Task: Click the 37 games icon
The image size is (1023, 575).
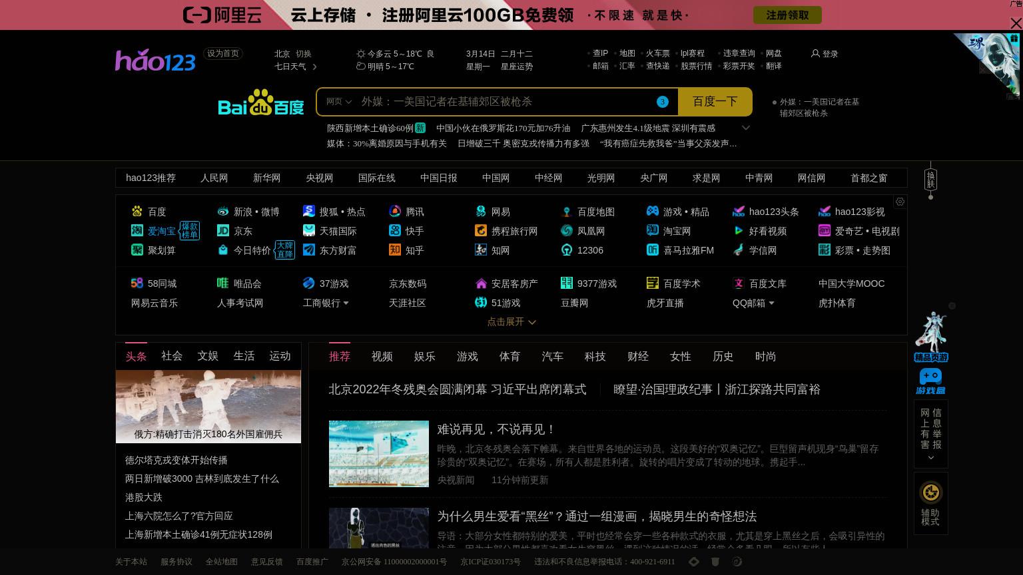Action: tap(309, 283)
